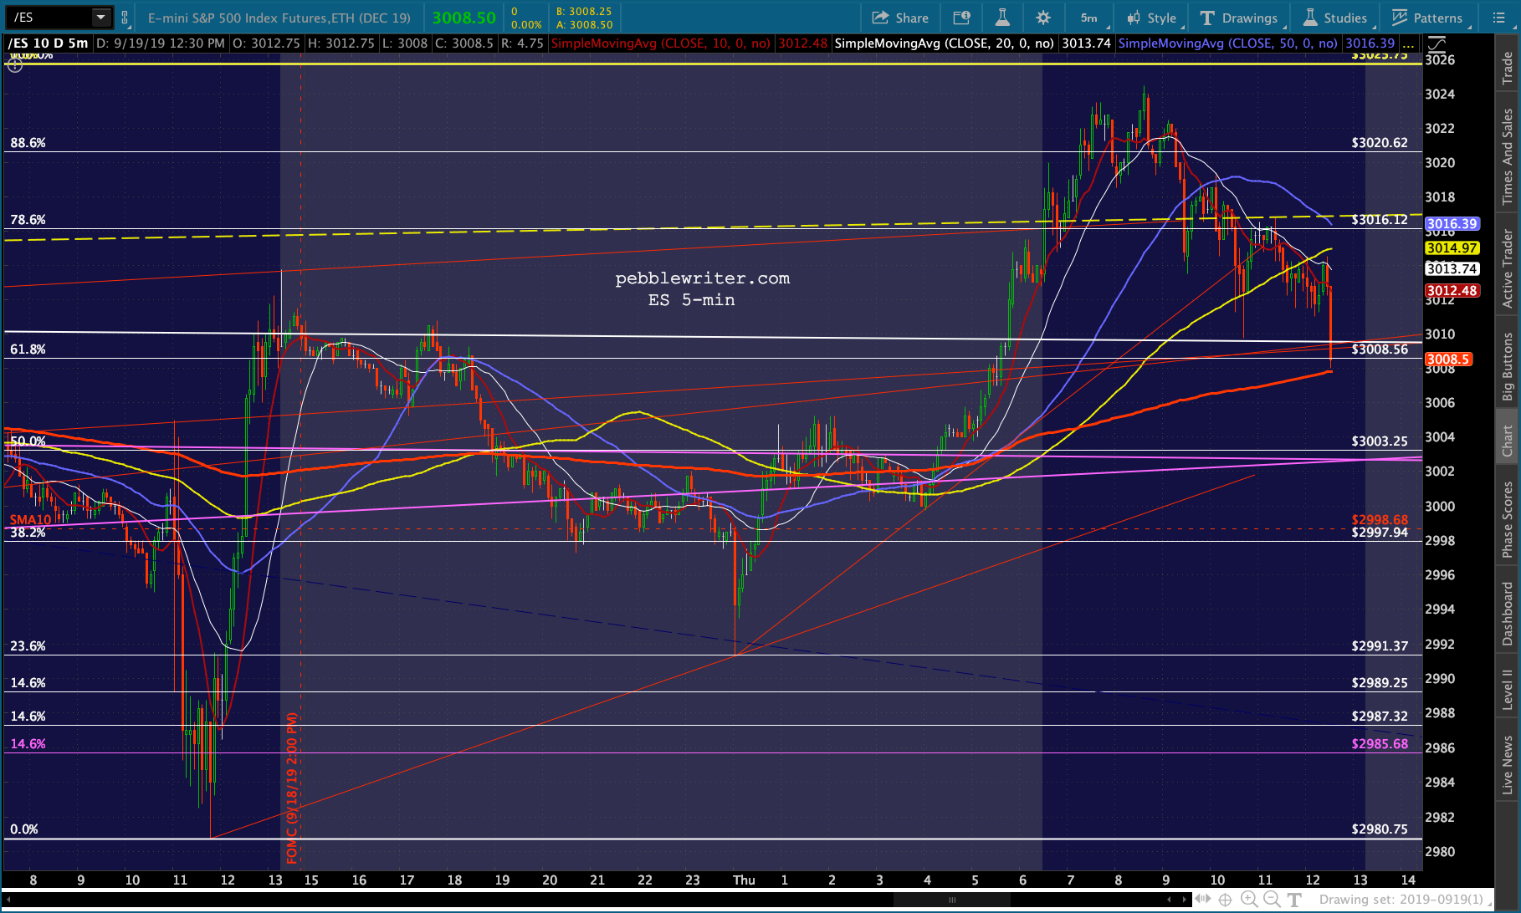Click the yellow 3014.97 price bubble
This screenshot has height=913, width=1521.
(x=1452, y=248)
